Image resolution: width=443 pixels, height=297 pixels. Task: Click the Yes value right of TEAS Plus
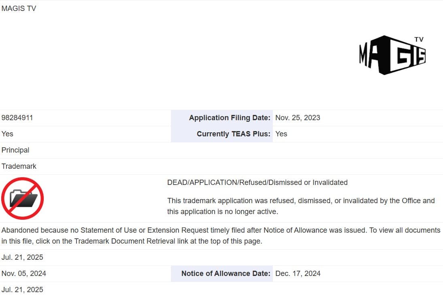[281, 134]
